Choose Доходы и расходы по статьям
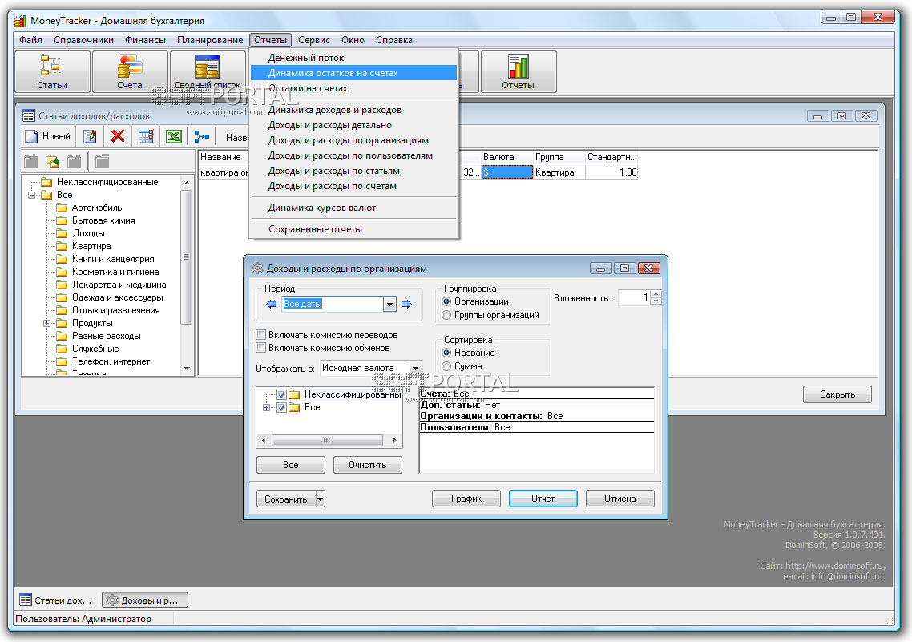Viewport: 912px width, 642px height. click(x=353, y=171)
